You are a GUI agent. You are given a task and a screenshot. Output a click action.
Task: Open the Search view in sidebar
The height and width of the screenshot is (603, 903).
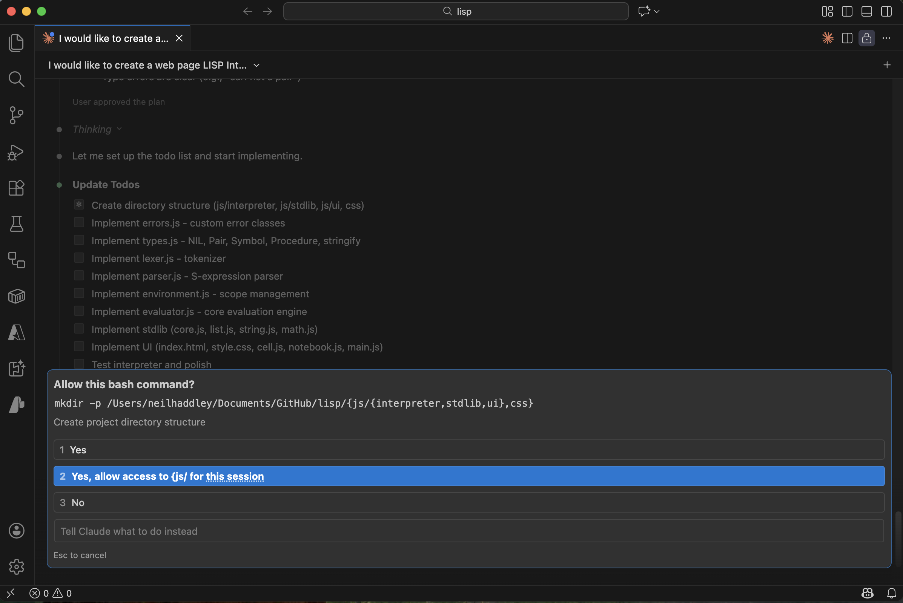coord(16,79)
